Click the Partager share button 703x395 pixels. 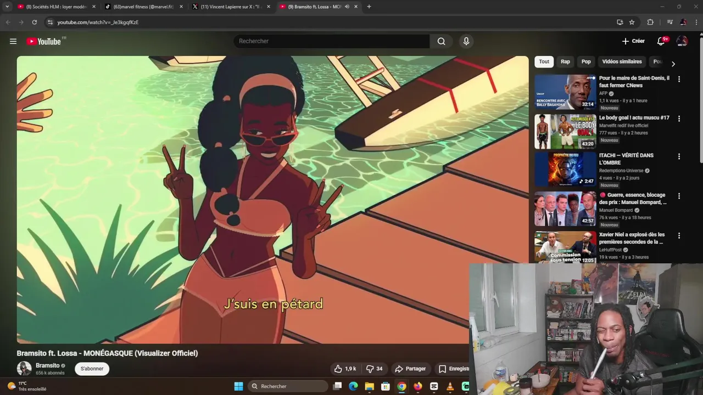pos(410,369)
